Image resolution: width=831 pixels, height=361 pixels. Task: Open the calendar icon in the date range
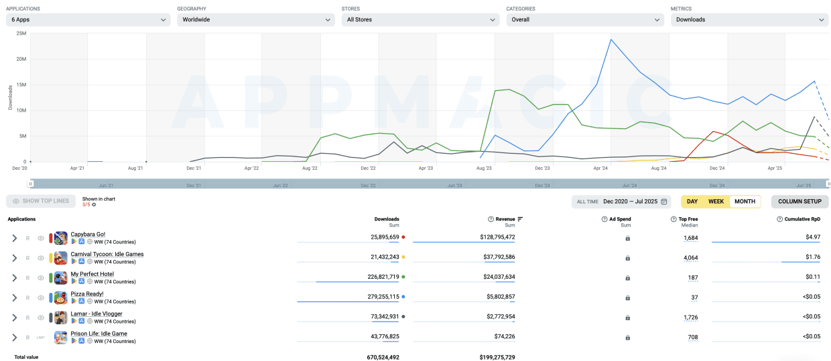[x=664, y=201]
